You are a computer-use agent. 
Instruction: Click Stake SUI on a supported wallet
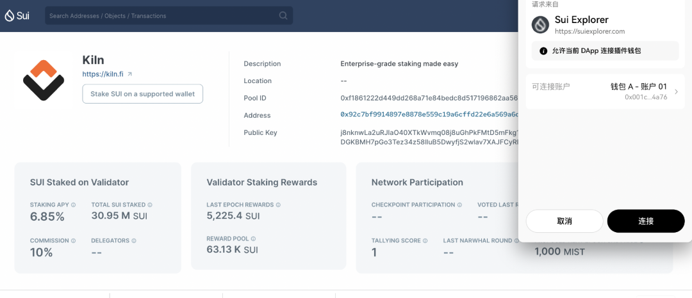[x=142, y=94]
